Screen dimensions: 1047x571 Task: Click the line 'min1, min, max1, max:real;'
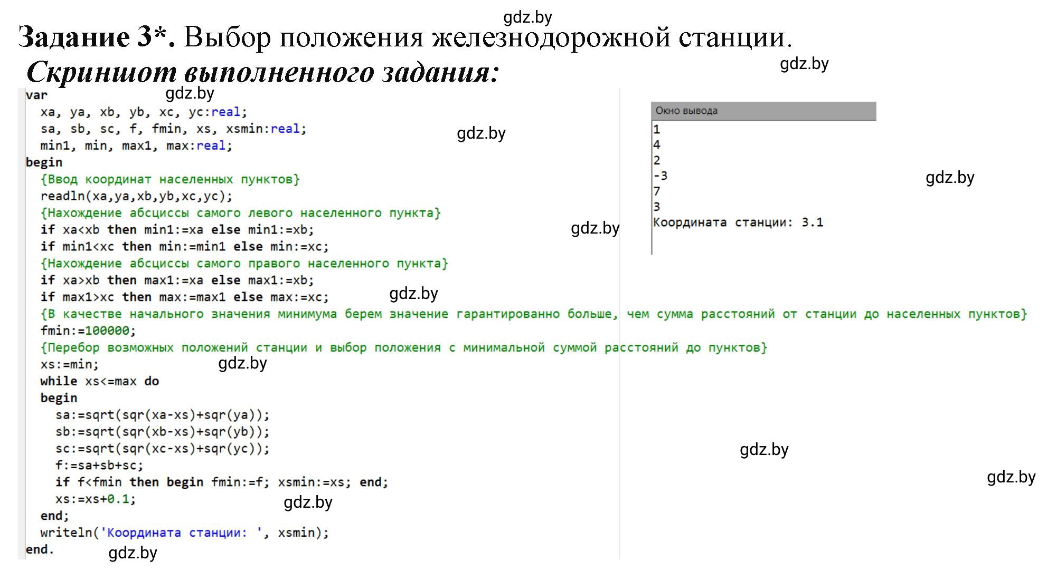coord(136,146)
